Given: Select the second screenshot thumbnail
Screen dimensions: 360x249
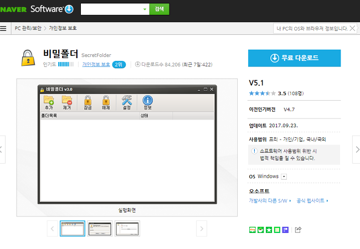Looking at the screenshot, I should click(x=100, y=229).
